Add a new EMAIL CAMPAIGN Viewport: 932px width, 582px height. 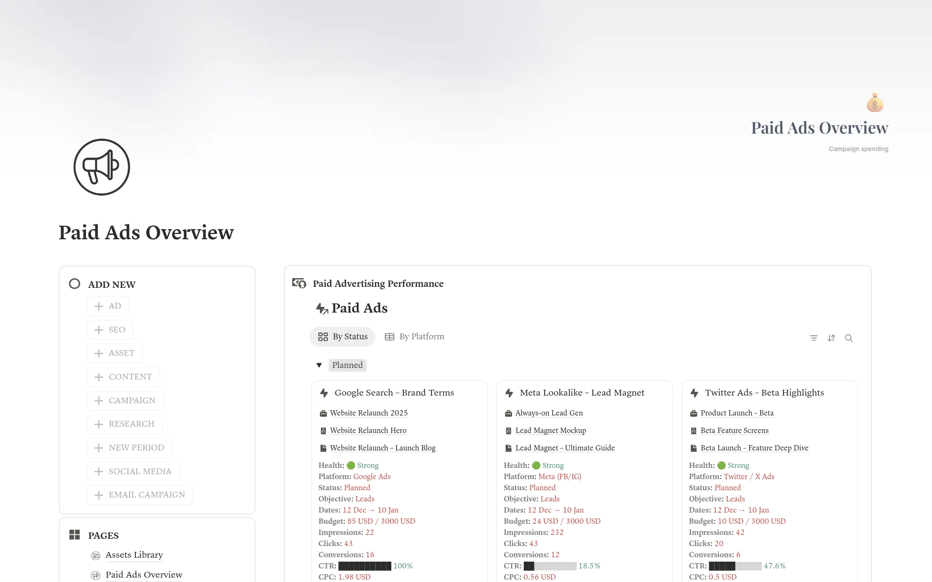140,495
